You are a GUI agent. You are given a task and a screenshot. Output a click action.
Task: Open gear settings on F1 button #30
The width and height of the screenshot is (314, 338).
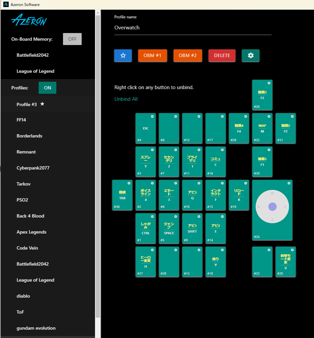point(269,150)
